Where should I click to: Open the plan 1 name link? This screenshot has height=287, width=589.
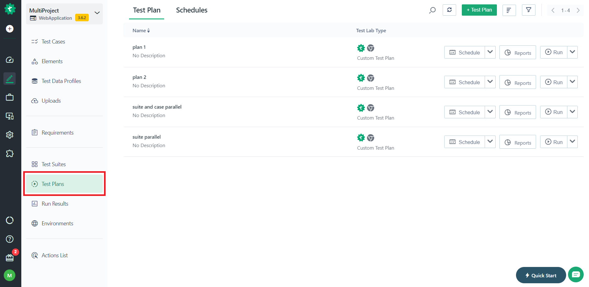click(x=139, y=47)
